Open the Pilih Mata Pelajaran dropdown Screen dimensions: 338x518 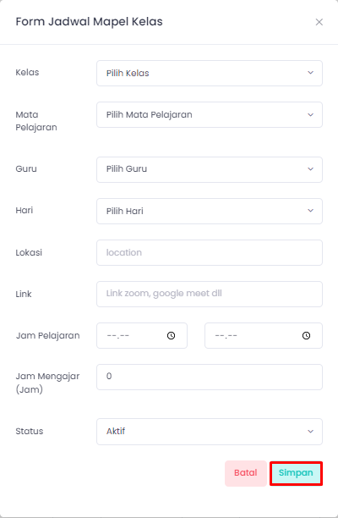[210, 114]
